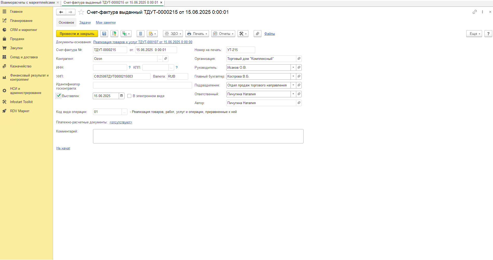Open the Продажи section
This screenshot has width=493, height=260.
[x=17, y=39]
